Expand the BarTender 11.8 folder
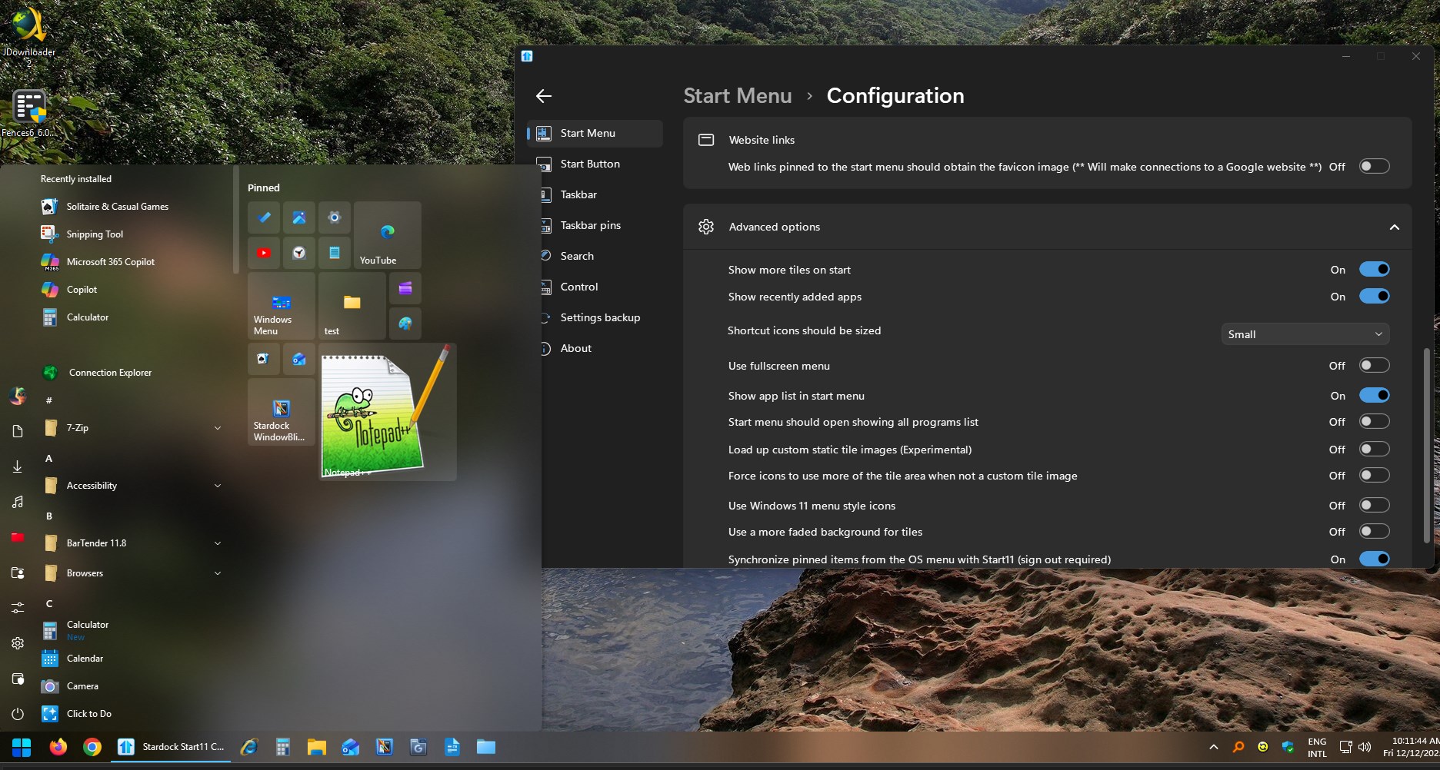 coord(218,543)
